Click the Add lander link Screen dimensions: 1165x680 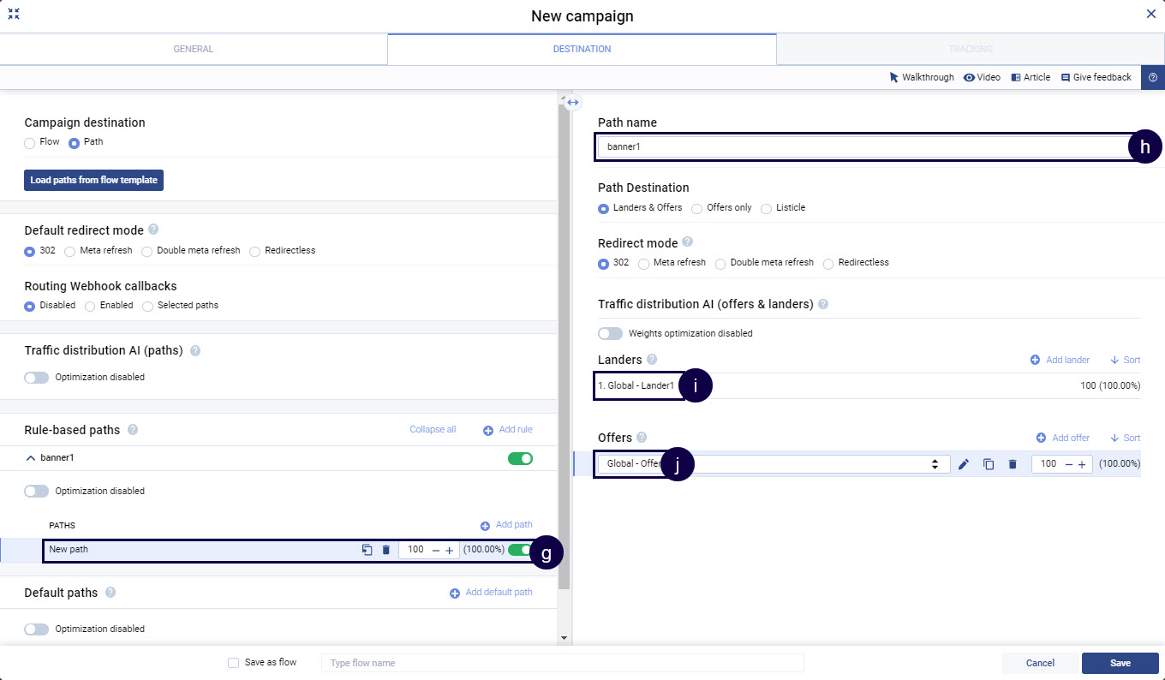click(1060, 361)
